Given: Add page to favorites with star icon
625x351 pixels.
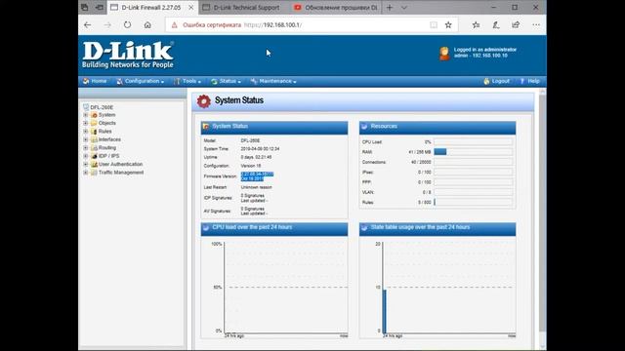Looking at the screenshot, I should 448,25.
